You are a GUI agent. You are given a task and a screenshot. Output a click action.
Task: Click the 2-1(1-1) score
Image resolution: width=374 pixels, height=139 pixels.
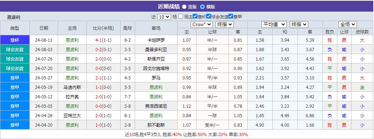point(103,78)
